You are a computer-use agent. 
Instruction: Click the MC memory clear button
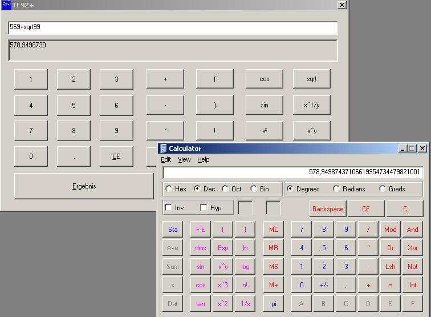(x=274, y=230)
